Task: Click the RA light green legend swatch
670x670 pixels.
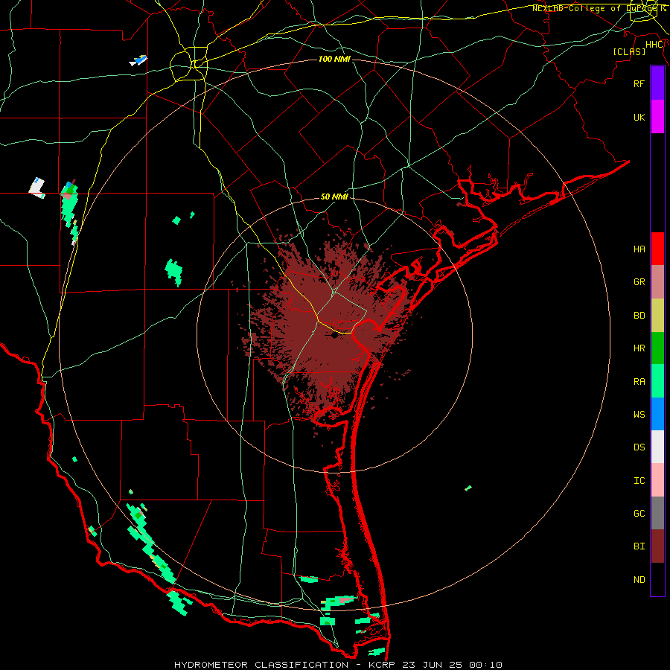Action: click(657, 381)
